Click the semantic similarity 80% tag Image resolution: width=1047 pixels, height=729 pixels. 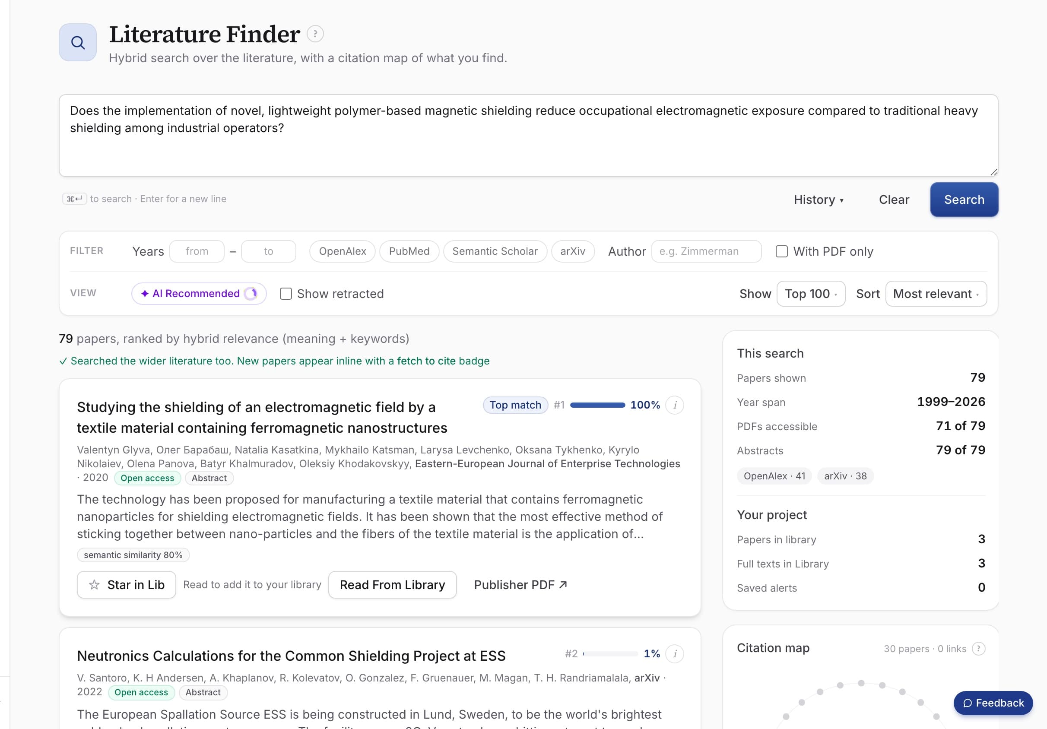click(x=133, y=555)
